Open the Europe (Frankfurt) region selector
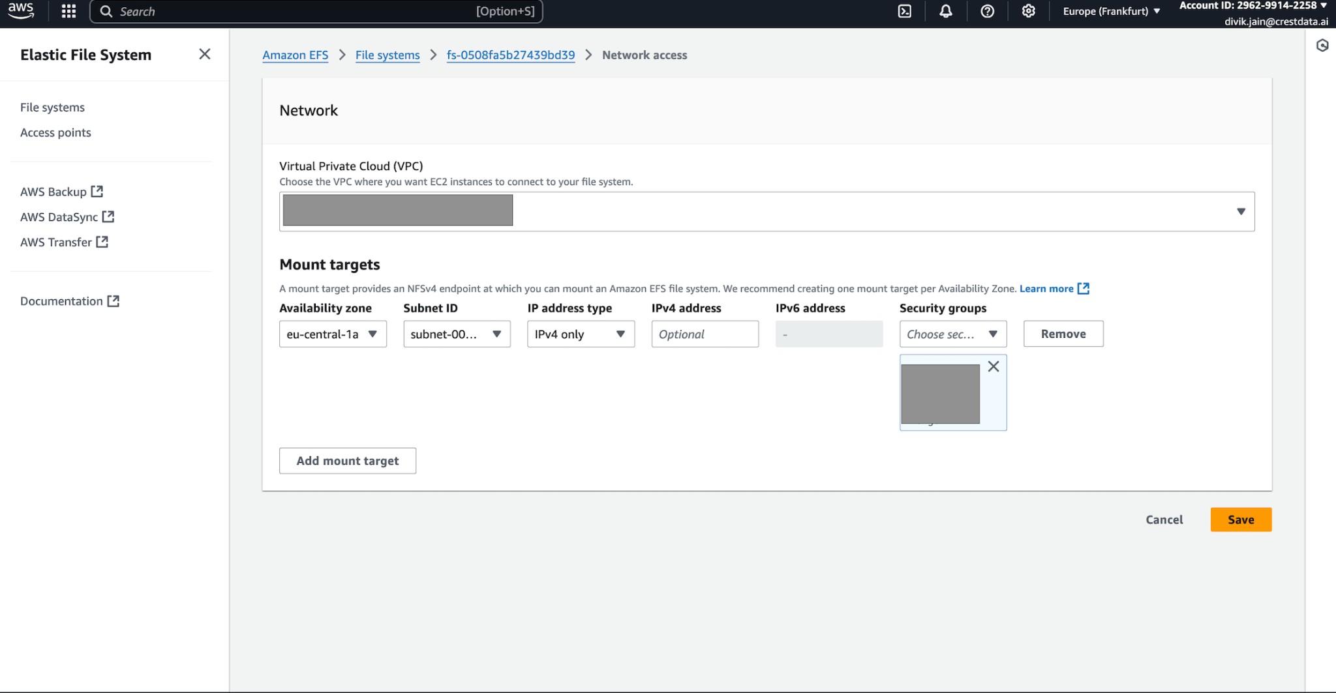The height and width of the screenshot is (693, 1336). click(1112, 11)
